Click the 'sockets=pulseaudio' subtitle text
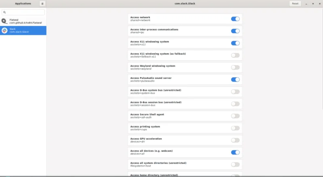 (142, 81)
